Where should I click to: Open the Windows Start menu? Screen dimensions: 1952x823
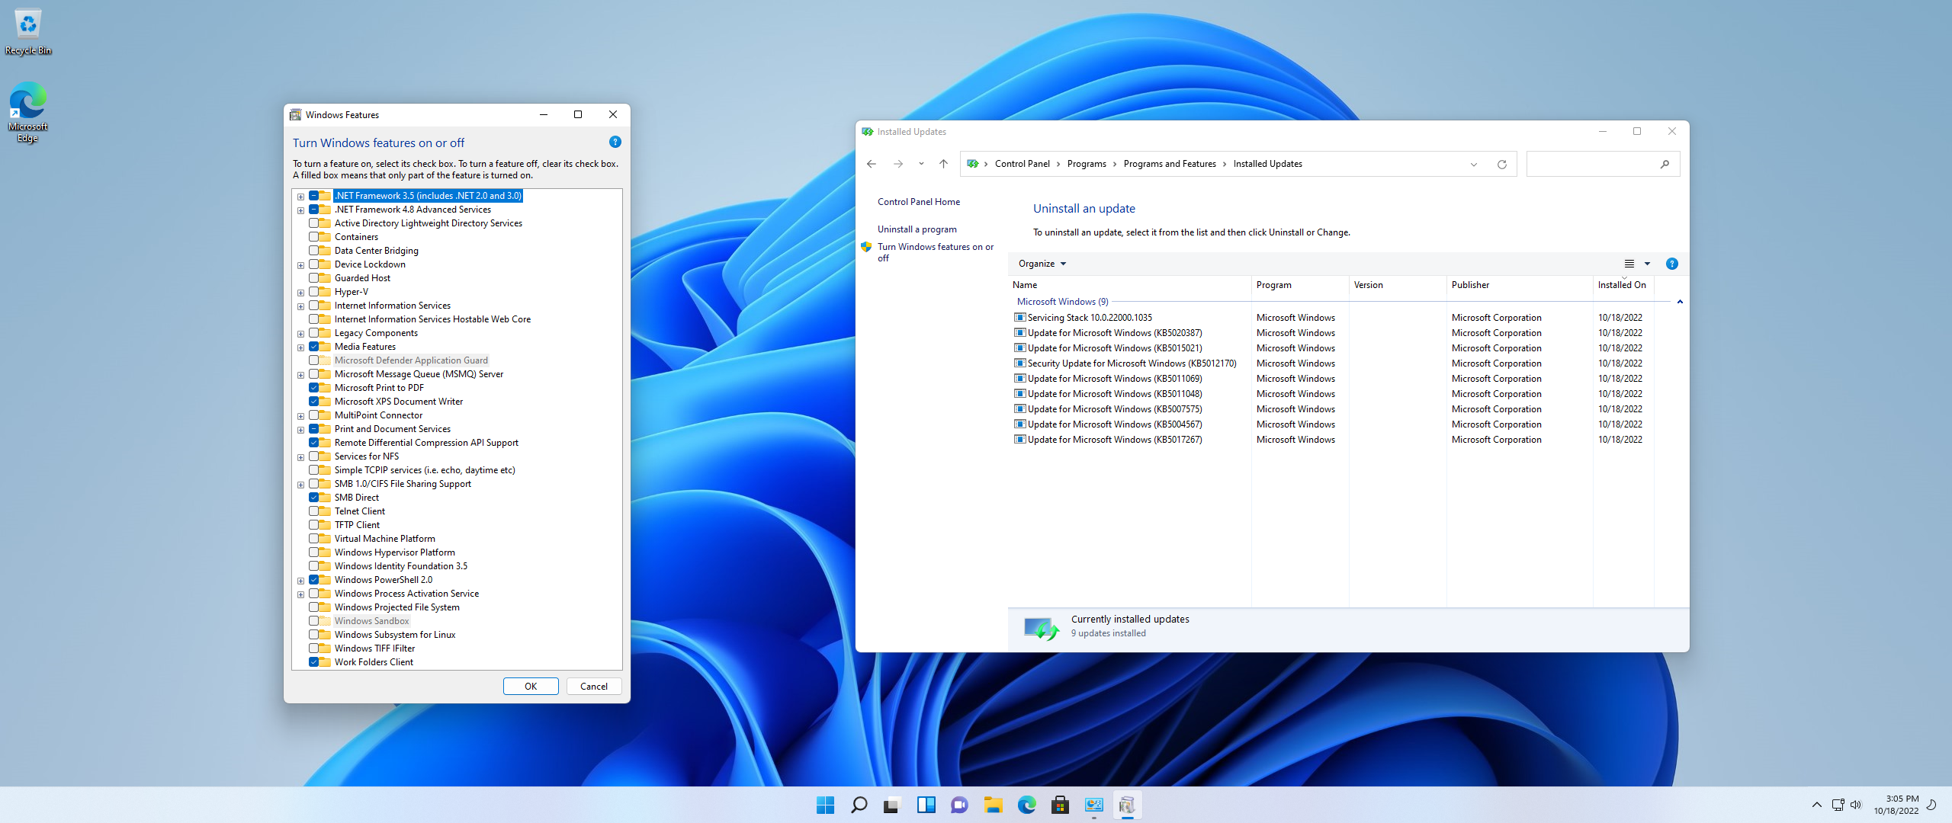coord(825,805)
